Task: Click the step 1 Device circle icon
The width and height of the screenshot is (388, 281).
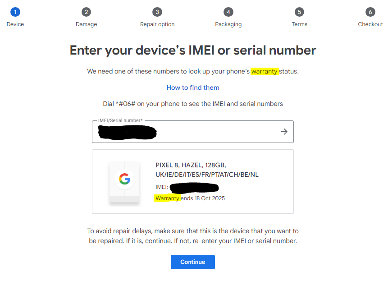Action: pos(15,12)
